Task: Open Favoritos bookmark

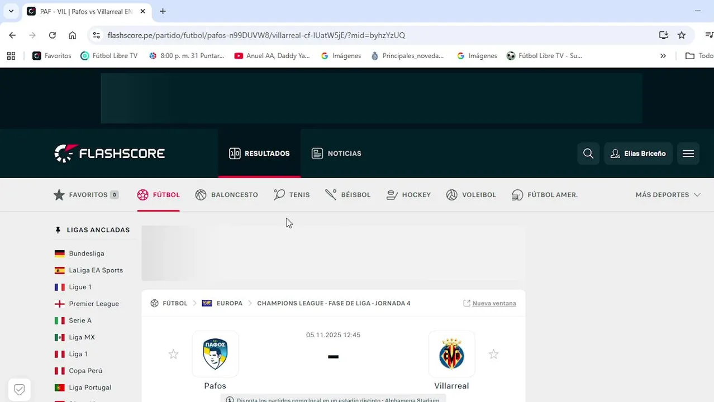Action: (x=52, y=56)
